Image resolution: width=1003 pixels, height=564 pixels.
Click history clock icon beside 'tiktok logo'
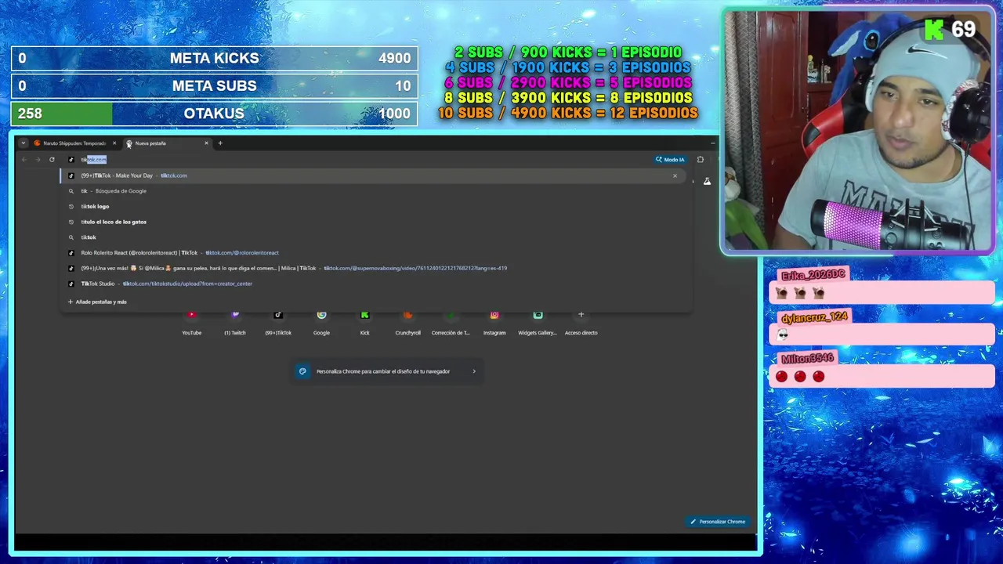71,206
